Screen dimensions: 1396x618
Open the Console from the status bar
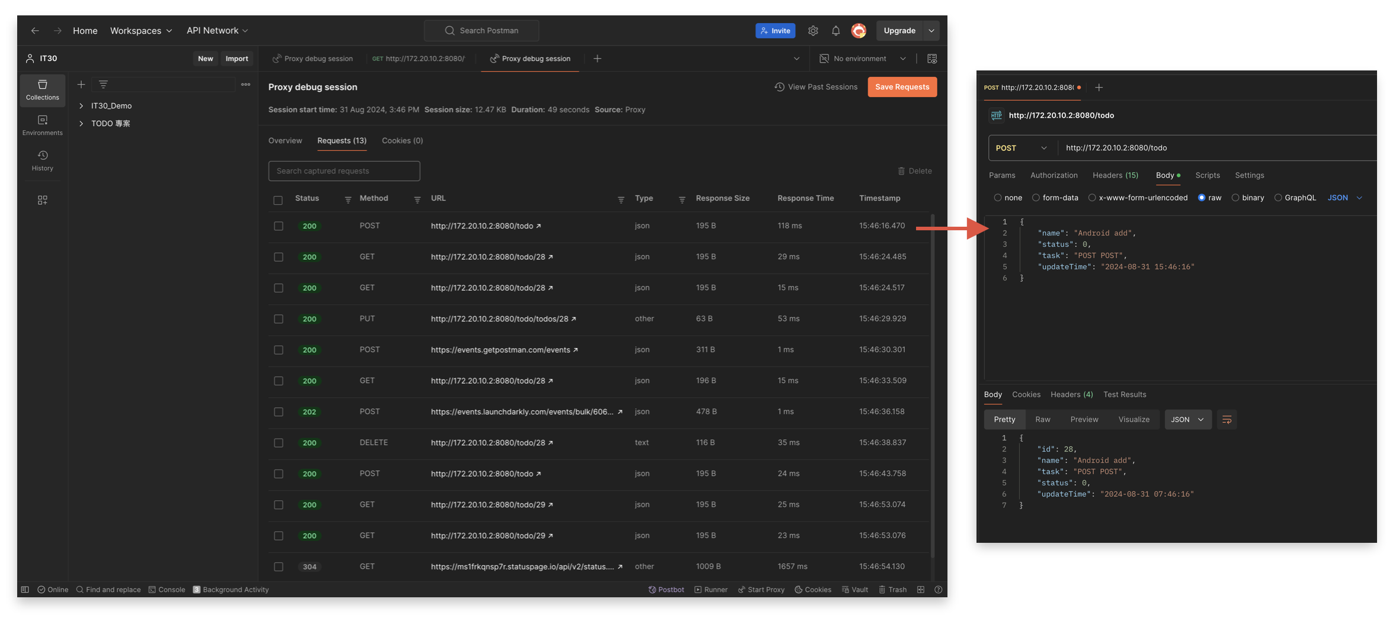[x=167, y=589]
